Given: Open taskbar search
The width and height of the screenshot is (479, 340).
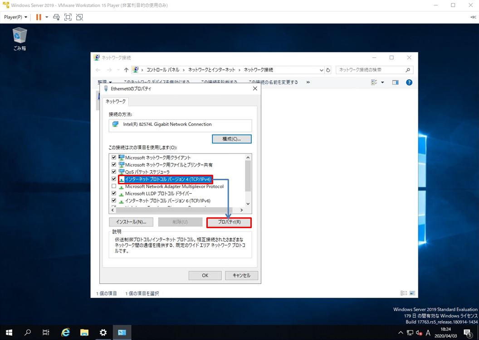Looking at the screenshot, I should [x=28, y=332].
